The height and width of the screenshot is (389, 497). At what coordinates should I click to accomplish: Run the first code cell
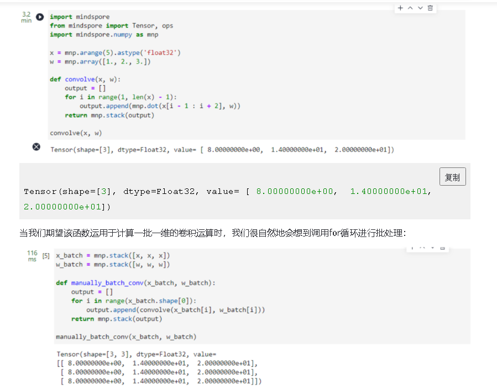(40, 17)
